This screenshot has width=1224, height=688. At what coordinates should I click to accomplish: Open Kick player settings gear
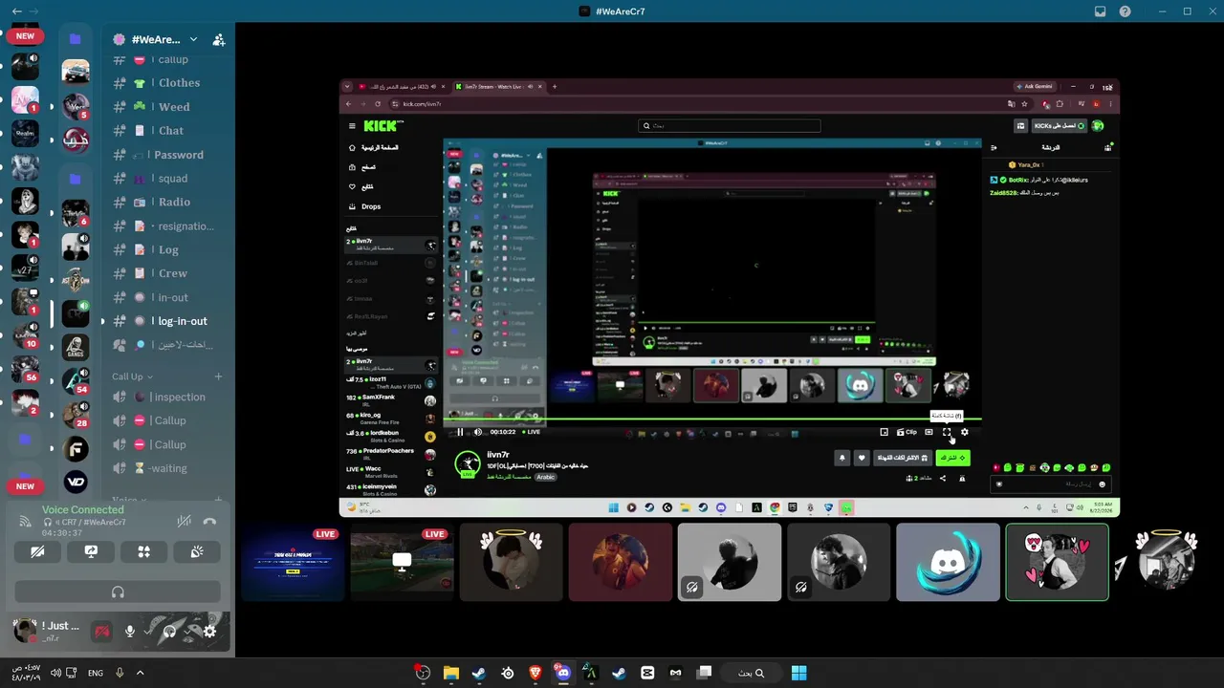pos(964,432)
